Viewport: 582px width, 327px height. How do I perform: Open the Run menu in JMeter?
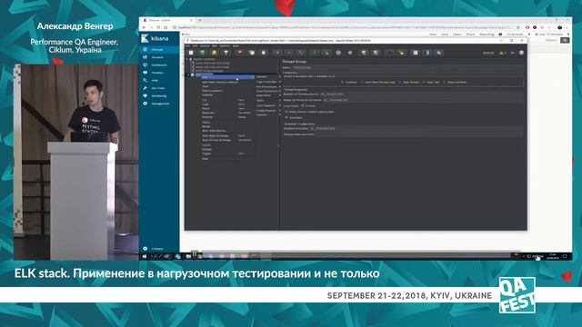coord(215,46)
